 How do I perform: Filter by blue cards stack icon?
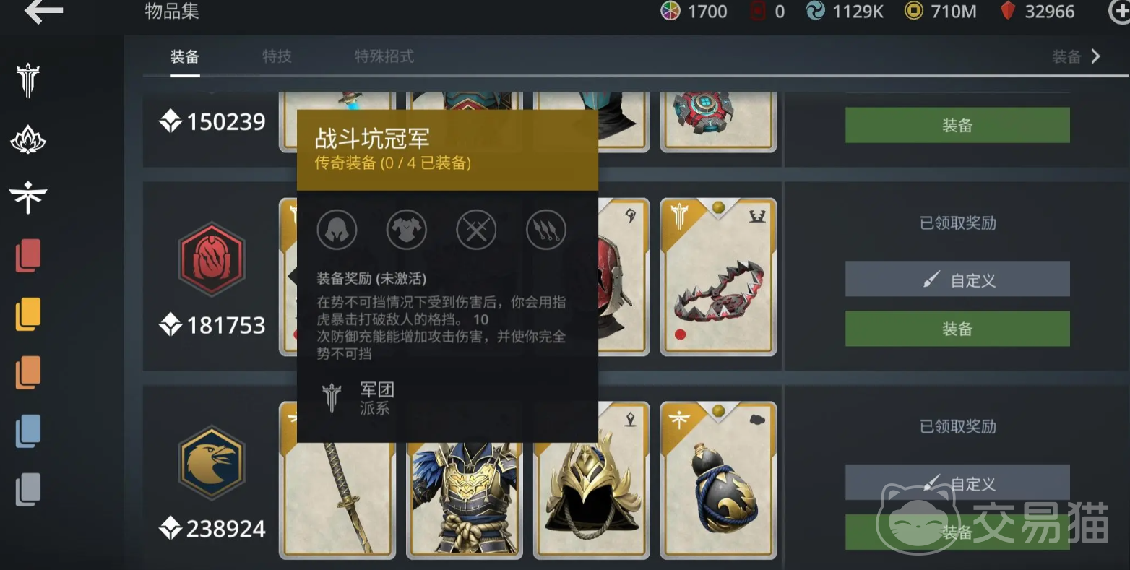(28, 431)
